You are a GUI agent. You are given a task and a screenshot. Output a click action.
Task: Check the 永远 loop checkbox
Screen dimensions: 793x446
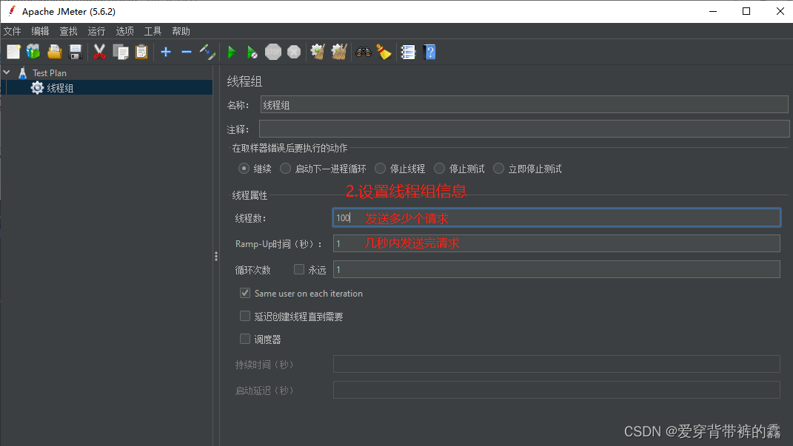299,269
